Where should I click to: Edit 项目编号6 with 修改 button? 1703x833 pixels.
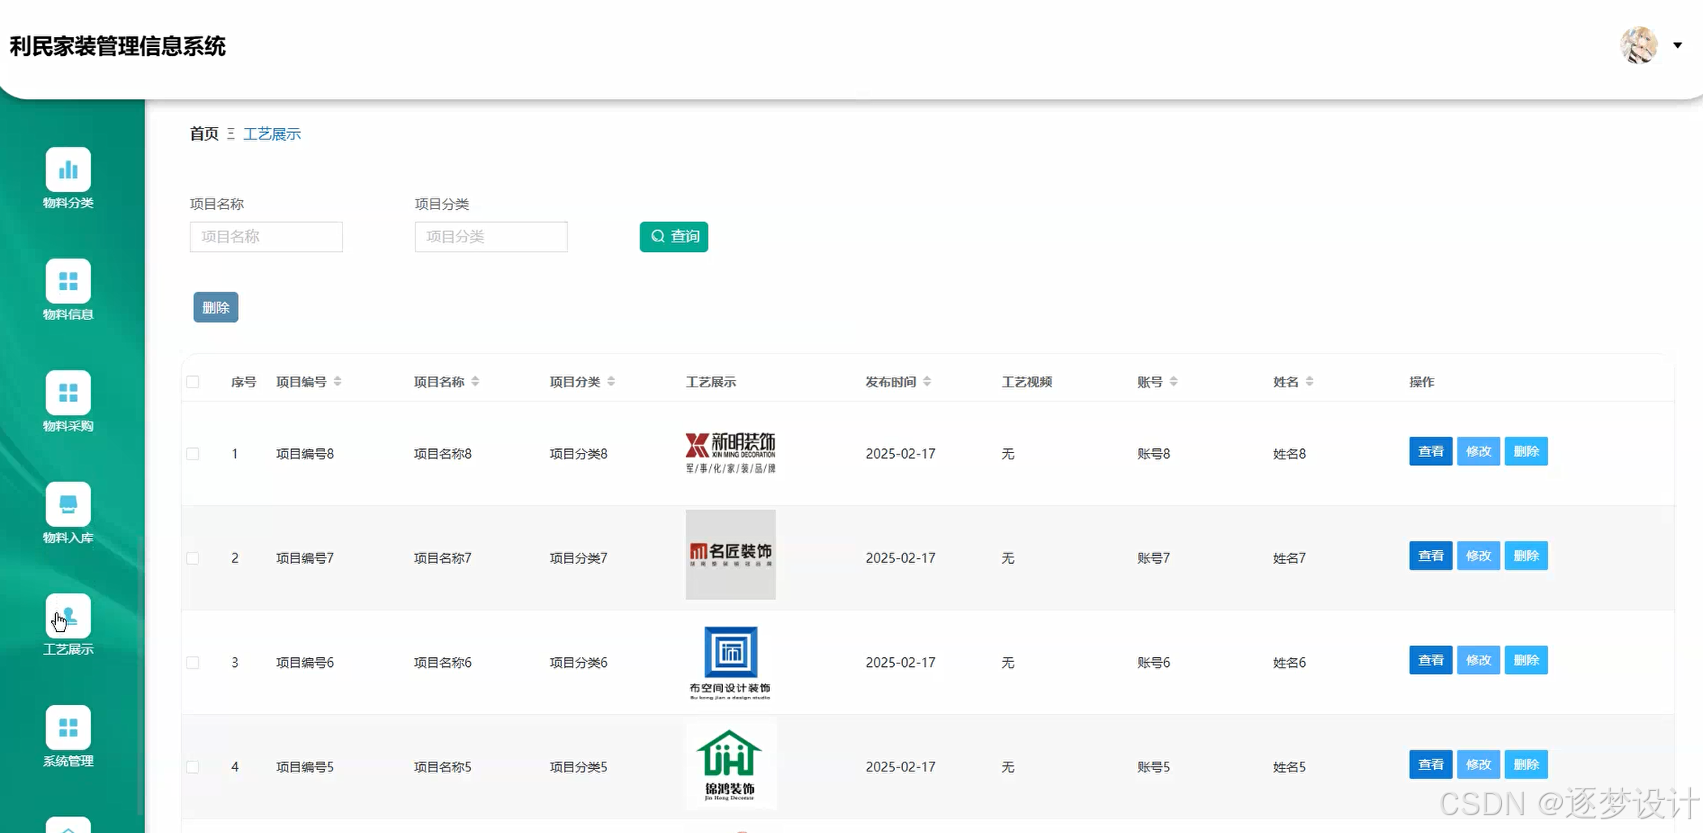pyautogui.click(x=1478, y=660)
